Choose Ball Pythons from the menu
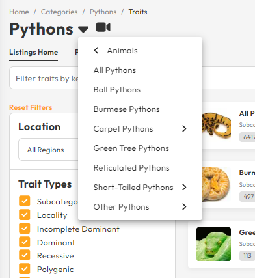Viewport: 255px width, 278px height. [117, 90]
